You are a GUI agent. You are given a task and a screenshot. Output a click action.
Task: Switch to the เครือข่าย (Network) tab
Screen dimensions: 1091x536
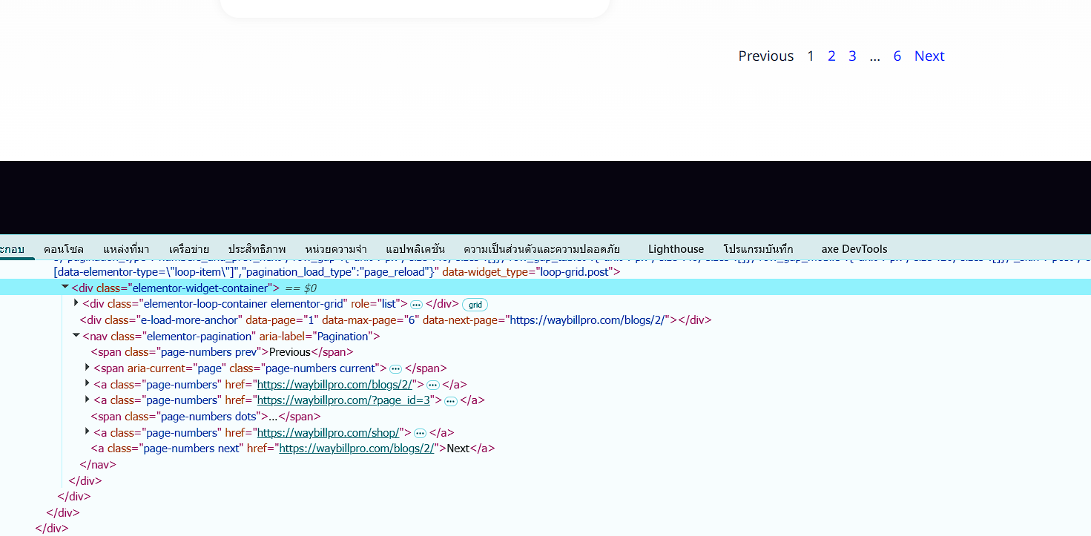pos(188,249)
